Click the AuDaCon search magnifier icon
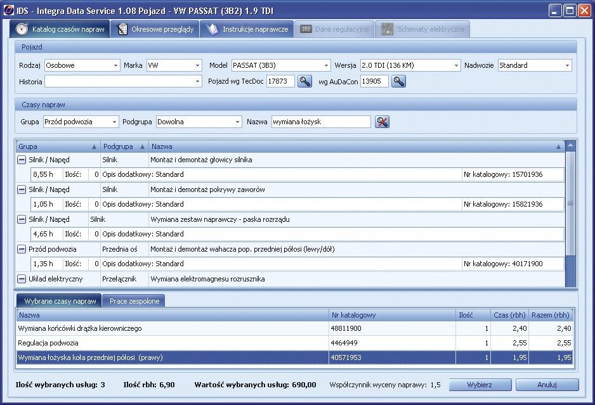 398,81
